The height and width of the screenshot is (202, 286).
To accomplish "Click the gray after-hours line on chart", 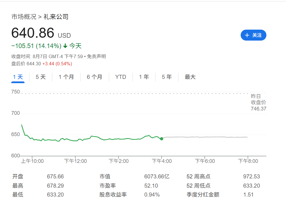I will (205, 137).
